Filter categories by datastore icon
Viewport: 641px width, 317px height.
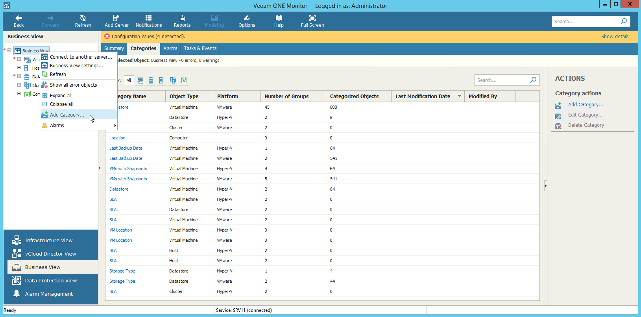(x=151, y=80)
